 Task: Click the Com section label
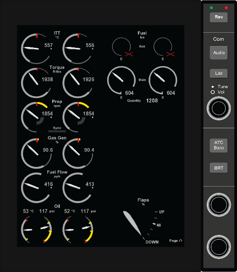[218, 39]
